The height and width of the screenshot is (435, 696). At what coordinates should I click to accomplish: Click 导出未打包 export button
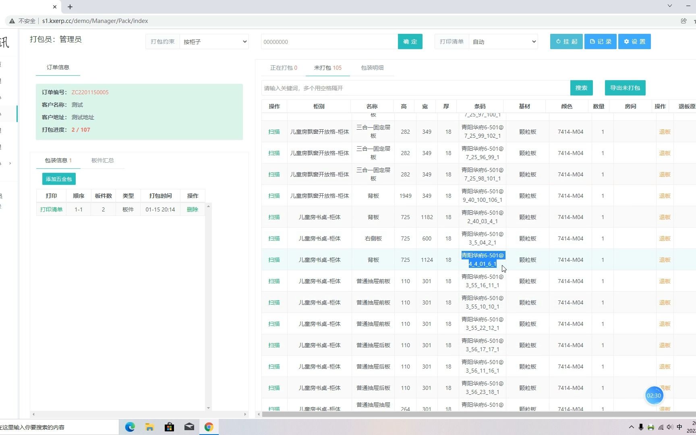click(x=625, y=88)
